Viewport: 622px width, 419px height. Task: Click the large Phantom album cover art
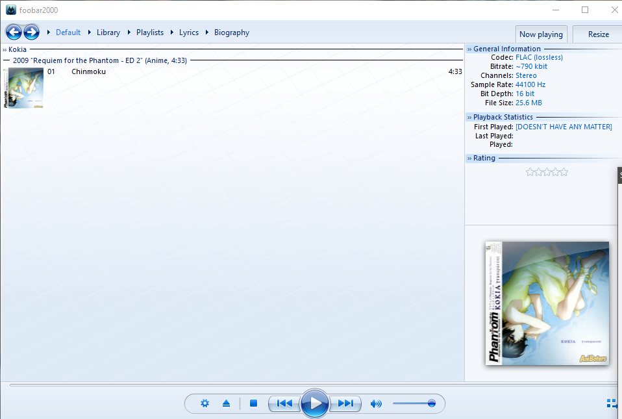(547, 303)
